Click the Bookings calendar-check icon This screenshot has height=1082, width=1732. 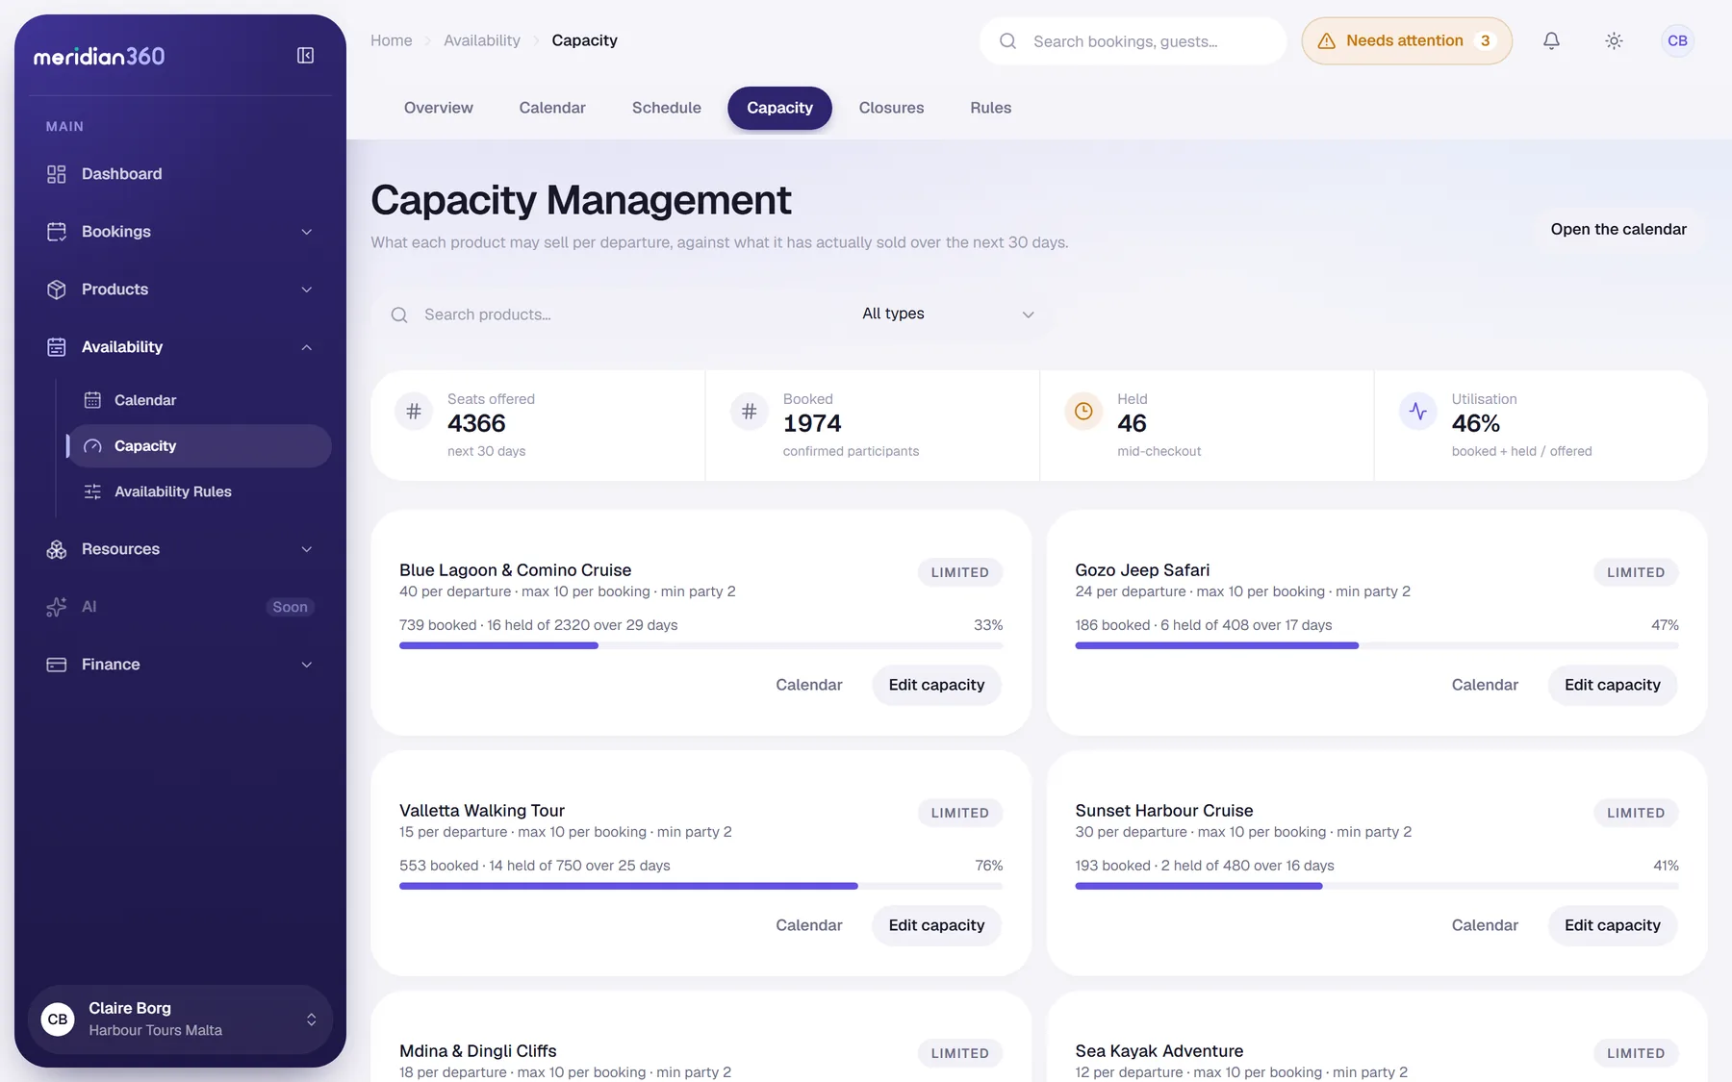click(x=57, y=232)
